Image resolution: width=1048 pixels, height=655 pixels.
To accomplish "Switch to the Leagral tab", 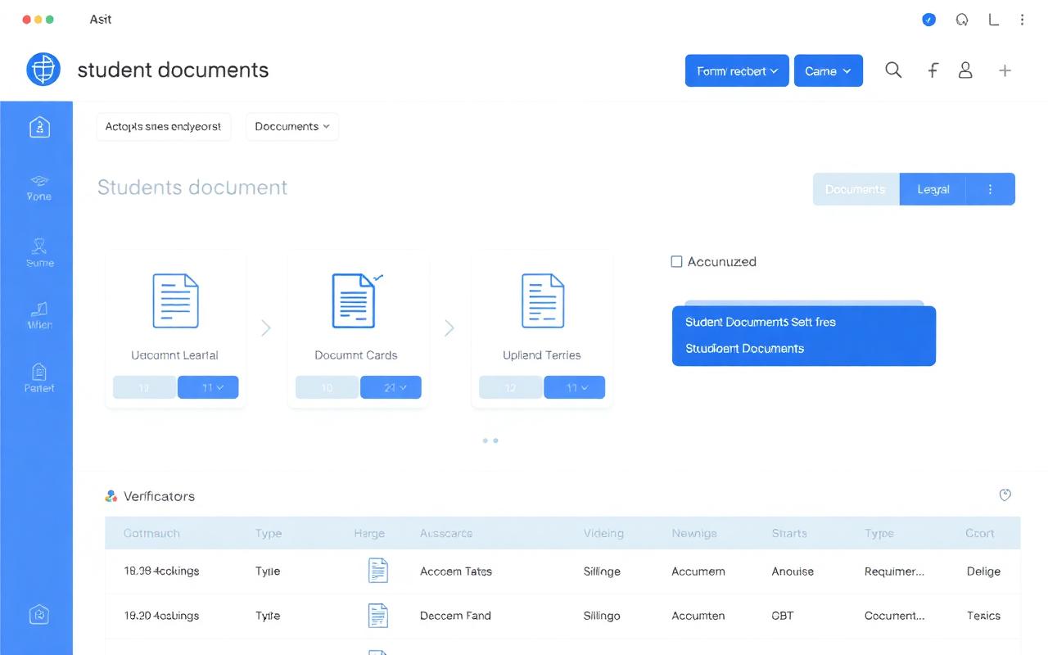I will tap(933, 189).
